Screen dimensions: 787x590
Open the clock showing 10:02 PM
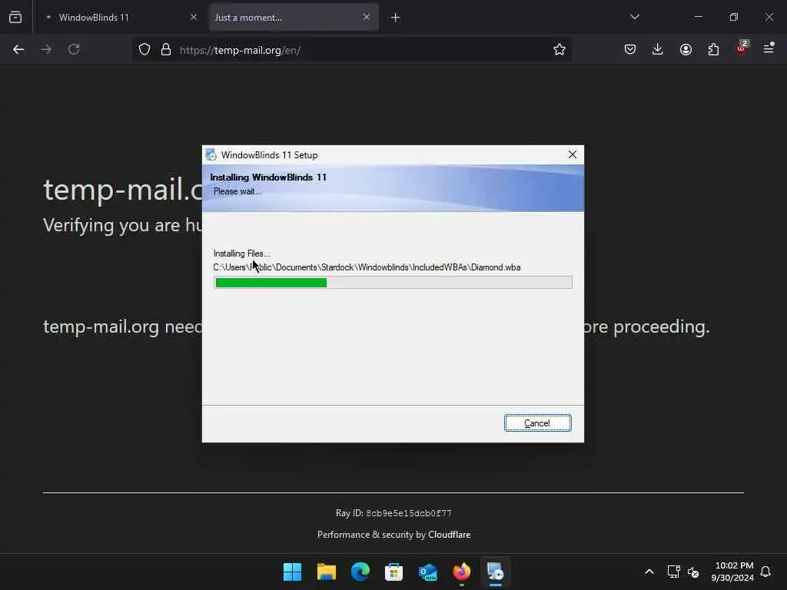pyautogui.click(x=732, y=572)
